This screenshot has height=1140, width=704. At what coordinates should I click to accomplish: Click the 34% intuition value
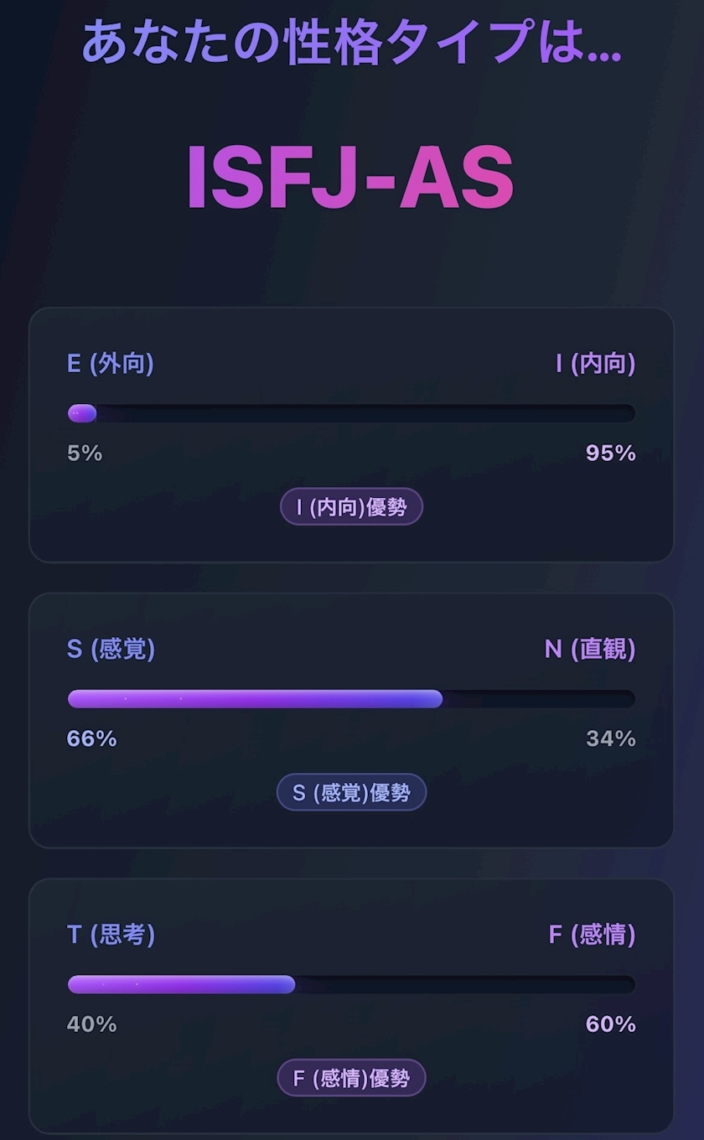click(610, 738)
